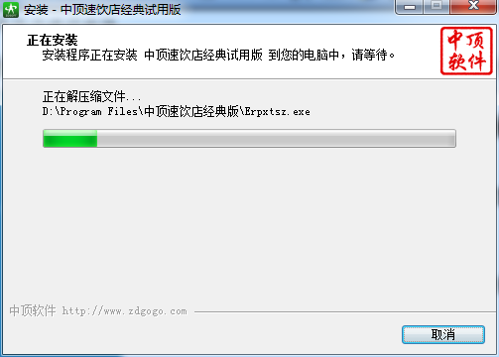Click the empty gray part of progress bar

[x=276, y=138]
